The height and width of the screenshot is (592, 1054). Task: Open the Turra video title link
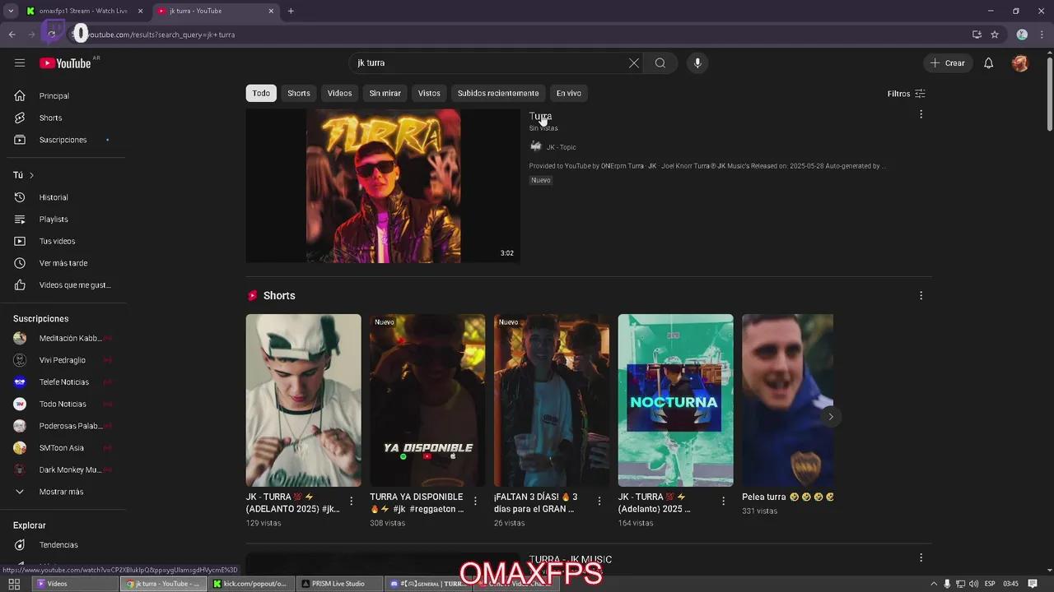[x=540, y=116]
